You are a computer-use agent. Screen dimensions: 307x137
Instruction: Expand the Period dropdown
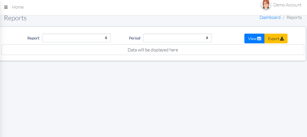pos(175,38)
